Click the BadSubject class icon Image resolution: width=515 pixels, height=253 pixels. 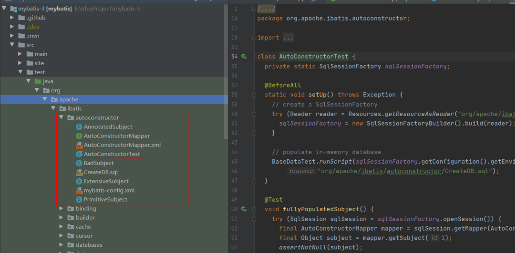[x=79, y=163]
